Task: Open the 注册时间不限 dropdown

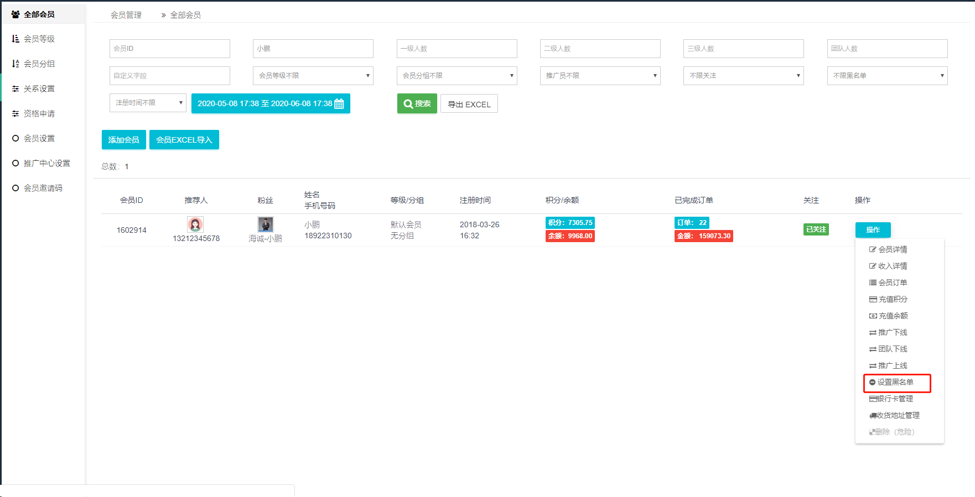Action: [x=148, y=103]
